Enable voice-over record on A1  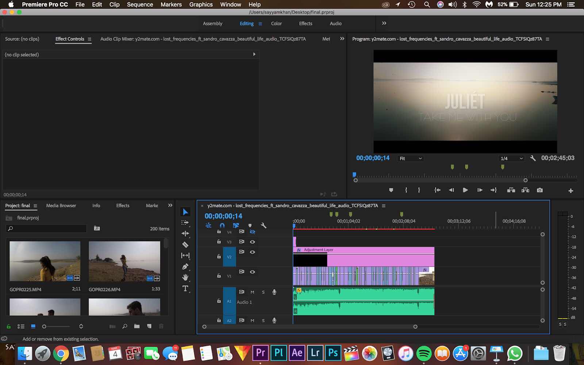point(274,292)
